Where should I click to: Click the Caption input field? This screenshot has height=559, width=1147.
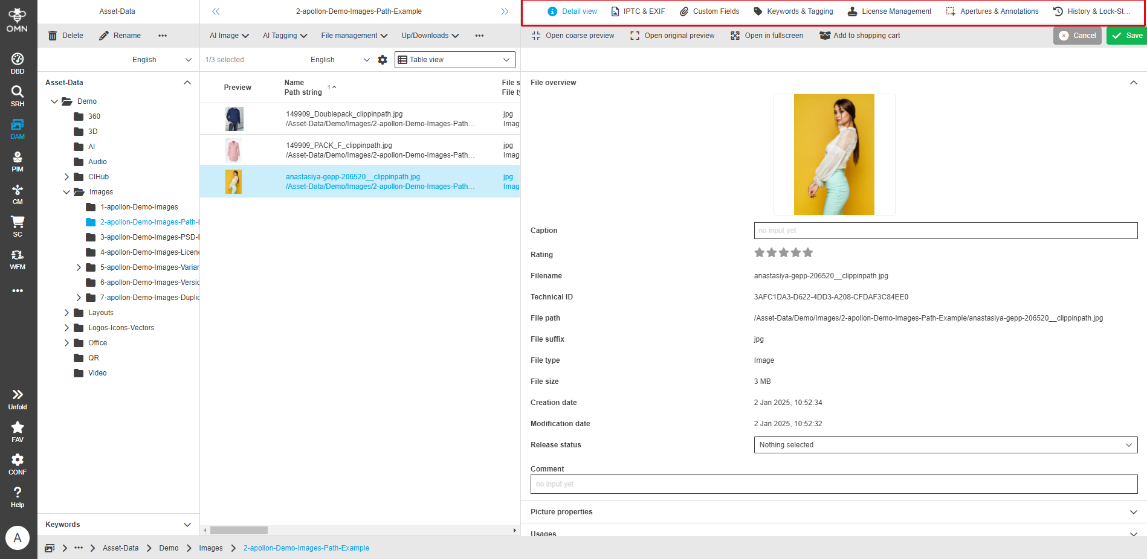pyautogui.click(x=945, y=231)
